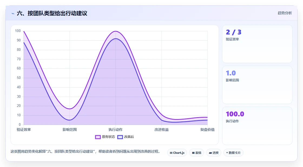Click the 改善后 low point at 影响范围
This screenshot has height=167, width=303.
[x=70, y=120]
